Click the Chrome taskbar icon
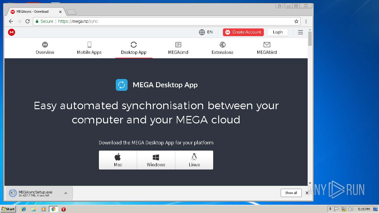Viewport: 379px width, 213px height. click(53, 209)
